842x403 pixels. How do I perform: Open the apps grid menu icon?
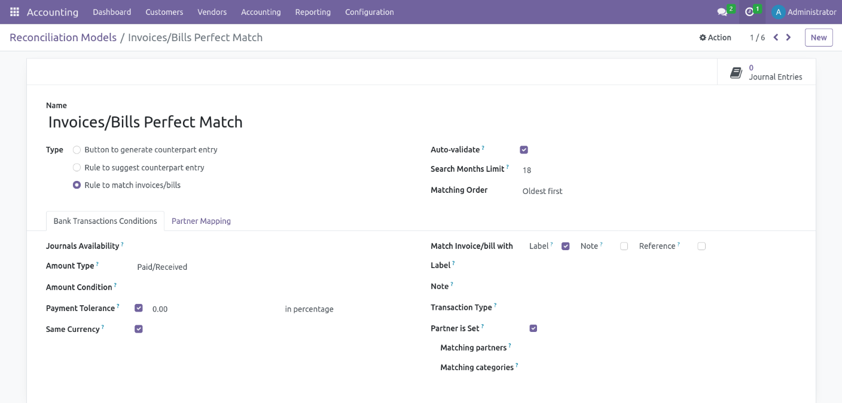14,12
